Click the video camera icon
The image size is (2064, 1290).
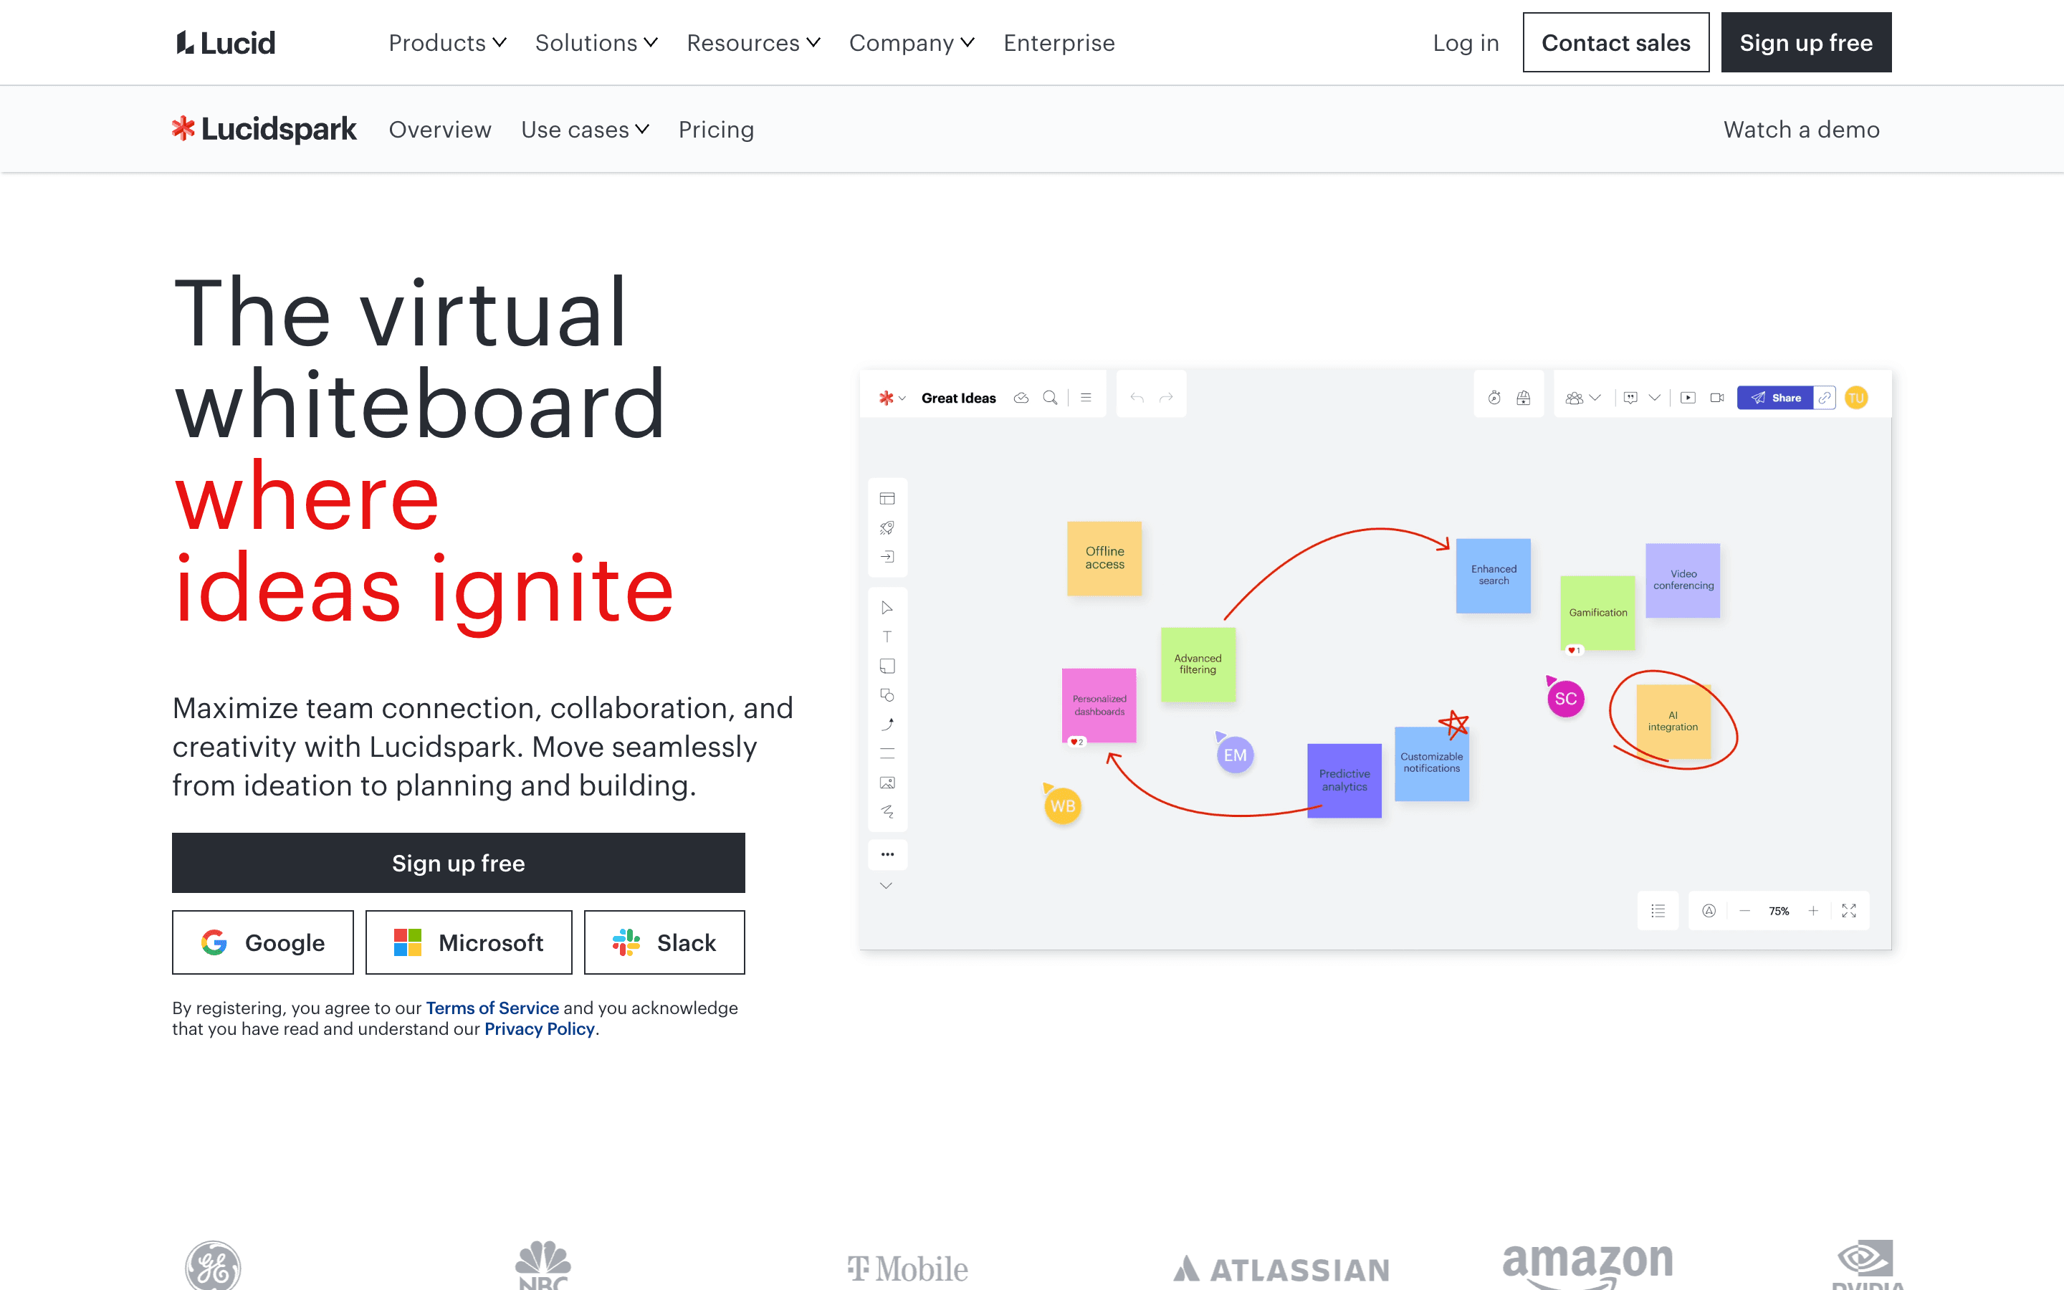[1717, 398]
